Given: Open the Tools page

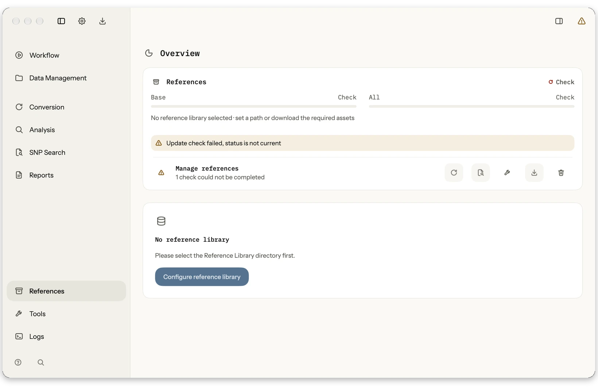Looking at the screenshot, I should click(66, 314).
